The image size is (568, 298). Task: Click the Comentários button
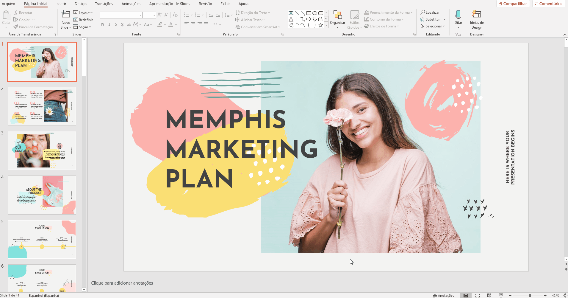click(x=549, y=4)
